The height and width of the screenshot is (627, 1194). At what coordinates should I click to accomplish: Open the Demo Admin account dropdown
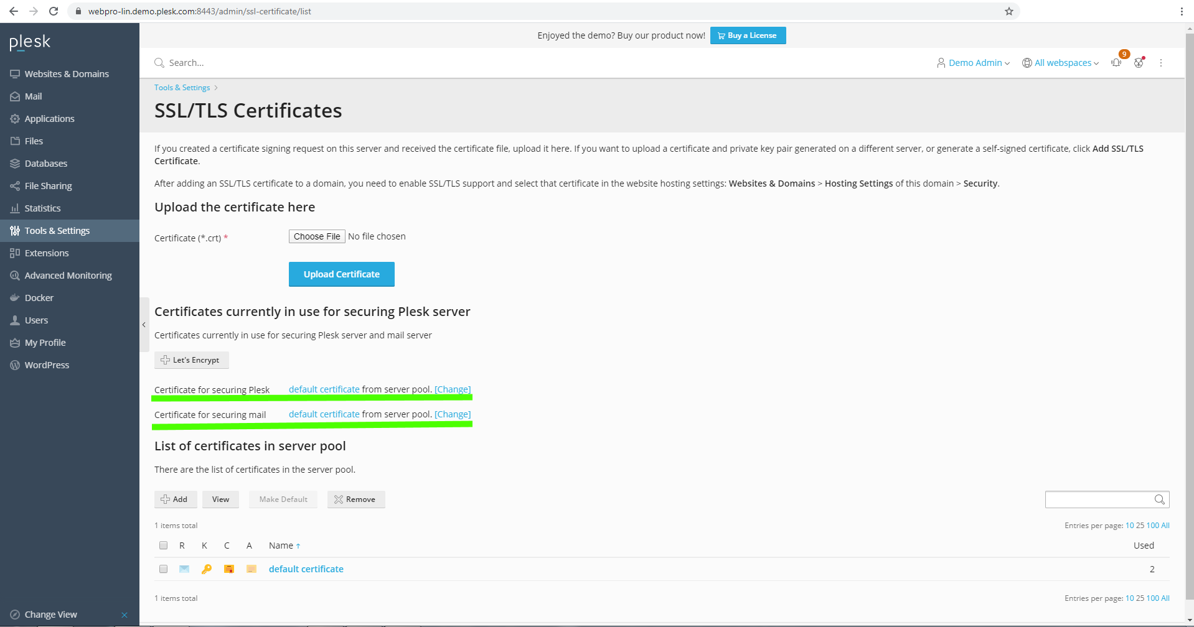[x=973, y=63]
